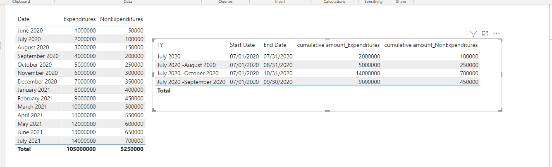The height and width of the screenshot is (167, 552).
Task: Click cumulative 14000000 in the October 2020 FY row
Action: pyautogui.click(x=368, y=73)
